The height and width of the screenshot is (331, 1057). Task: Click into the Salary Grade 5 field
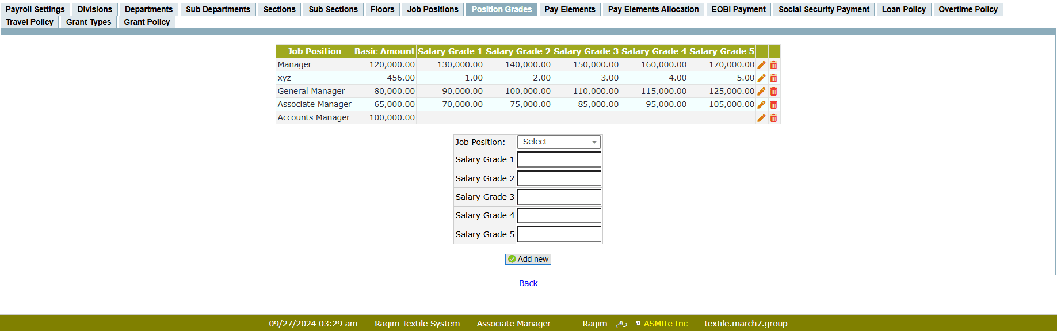pyautogui.click(x=559, y=234)
